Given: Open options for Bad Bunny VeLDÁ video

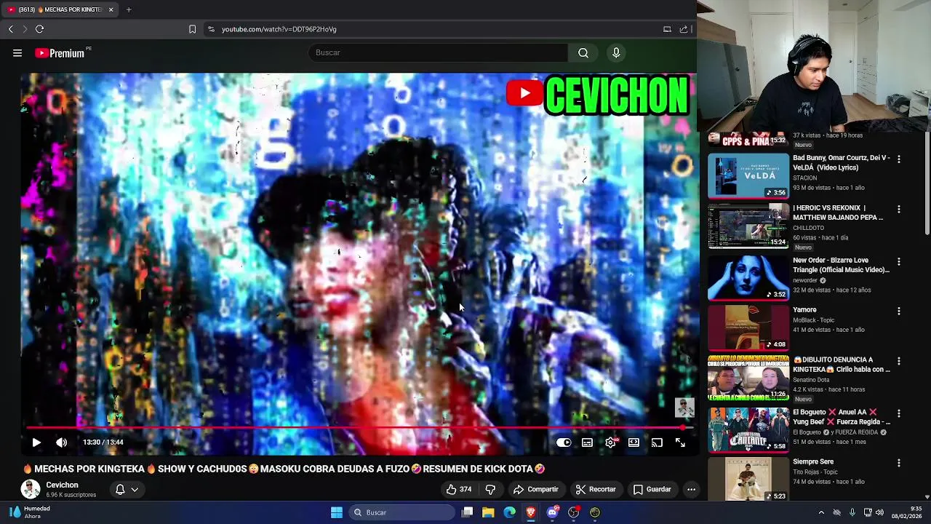Looking at the screenshot, I should pos(899,159).
